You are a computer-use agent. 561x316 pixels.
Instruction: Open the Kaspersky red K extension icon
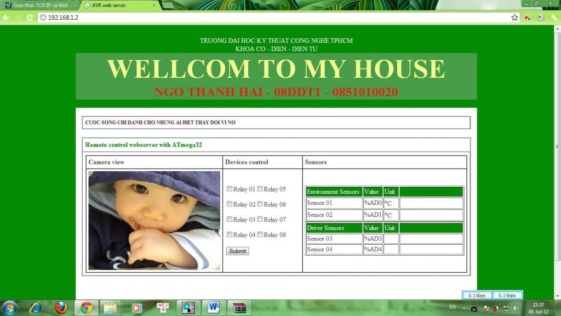[528, 17]
